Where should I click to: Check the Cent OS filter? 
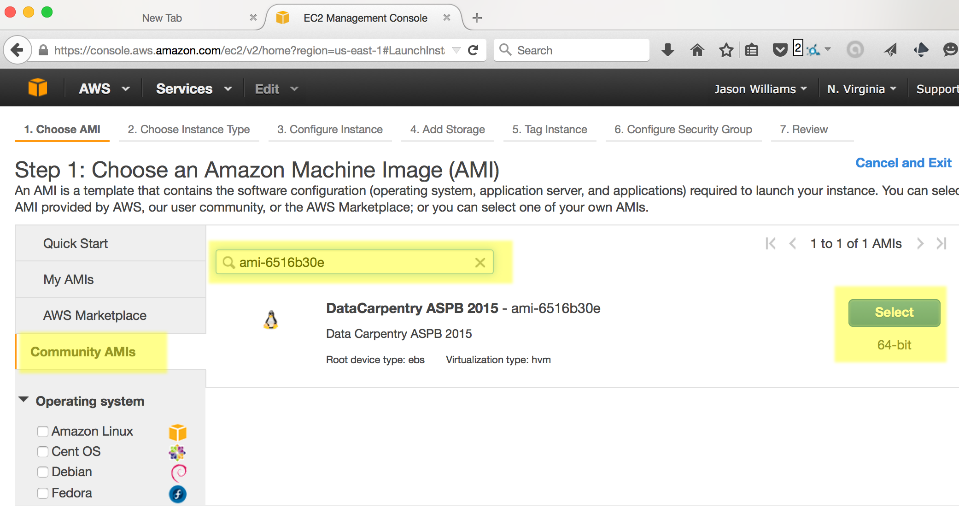43,451
